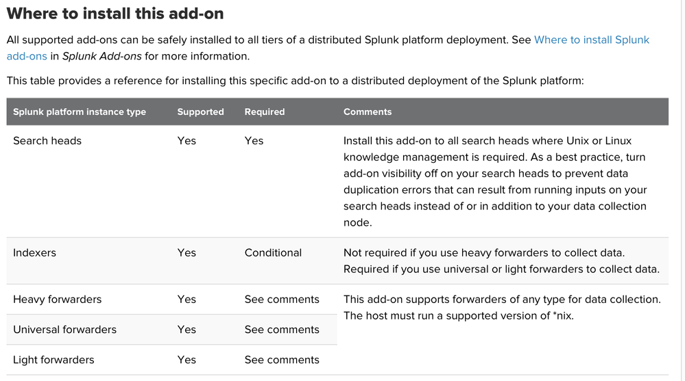Click "See comments" in the Universal forwarders row
Screen dimensions: 685x381
click(x=282, y=329)
